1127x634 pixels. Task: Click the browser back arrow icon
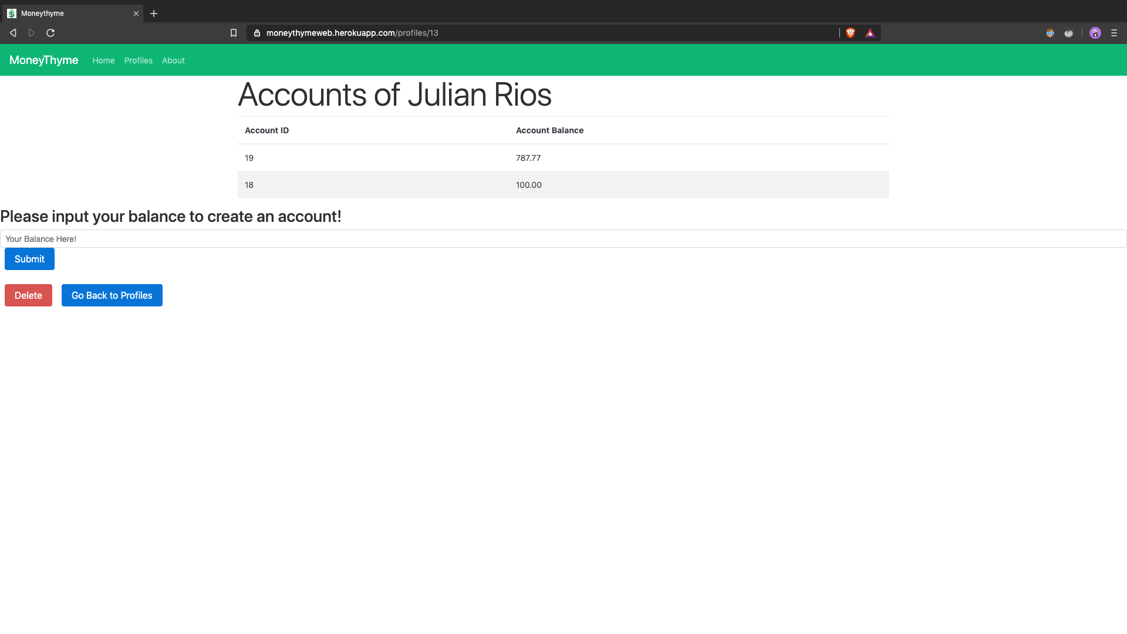tap(13, 33)
